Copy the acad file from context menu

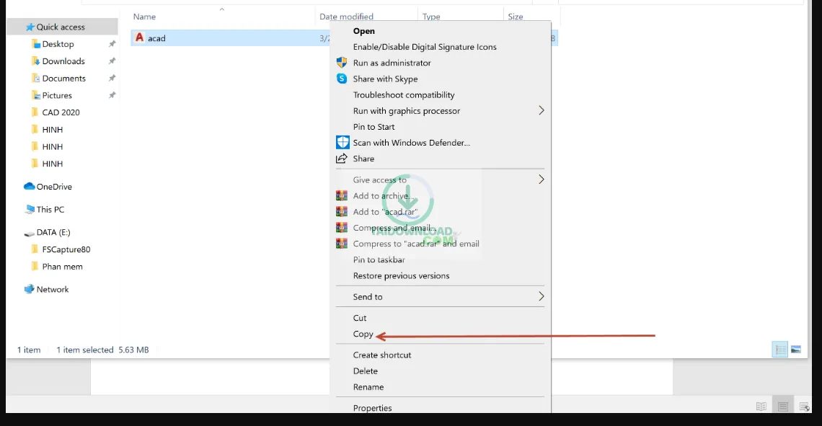(363, 334)
